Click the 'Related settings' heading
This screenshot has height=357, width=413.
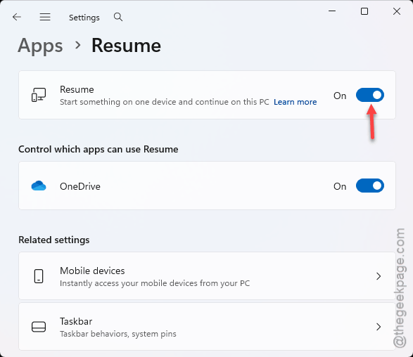[x=54, y=240]
